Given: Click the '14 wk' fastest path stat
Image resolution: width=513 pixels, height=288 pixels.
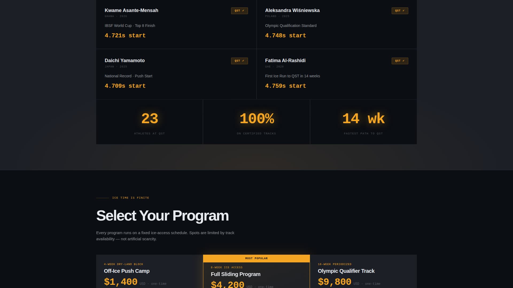Looking at the screenshot, I should 363,119.
